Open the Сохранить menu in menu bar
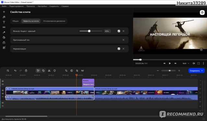 point(54,6)
